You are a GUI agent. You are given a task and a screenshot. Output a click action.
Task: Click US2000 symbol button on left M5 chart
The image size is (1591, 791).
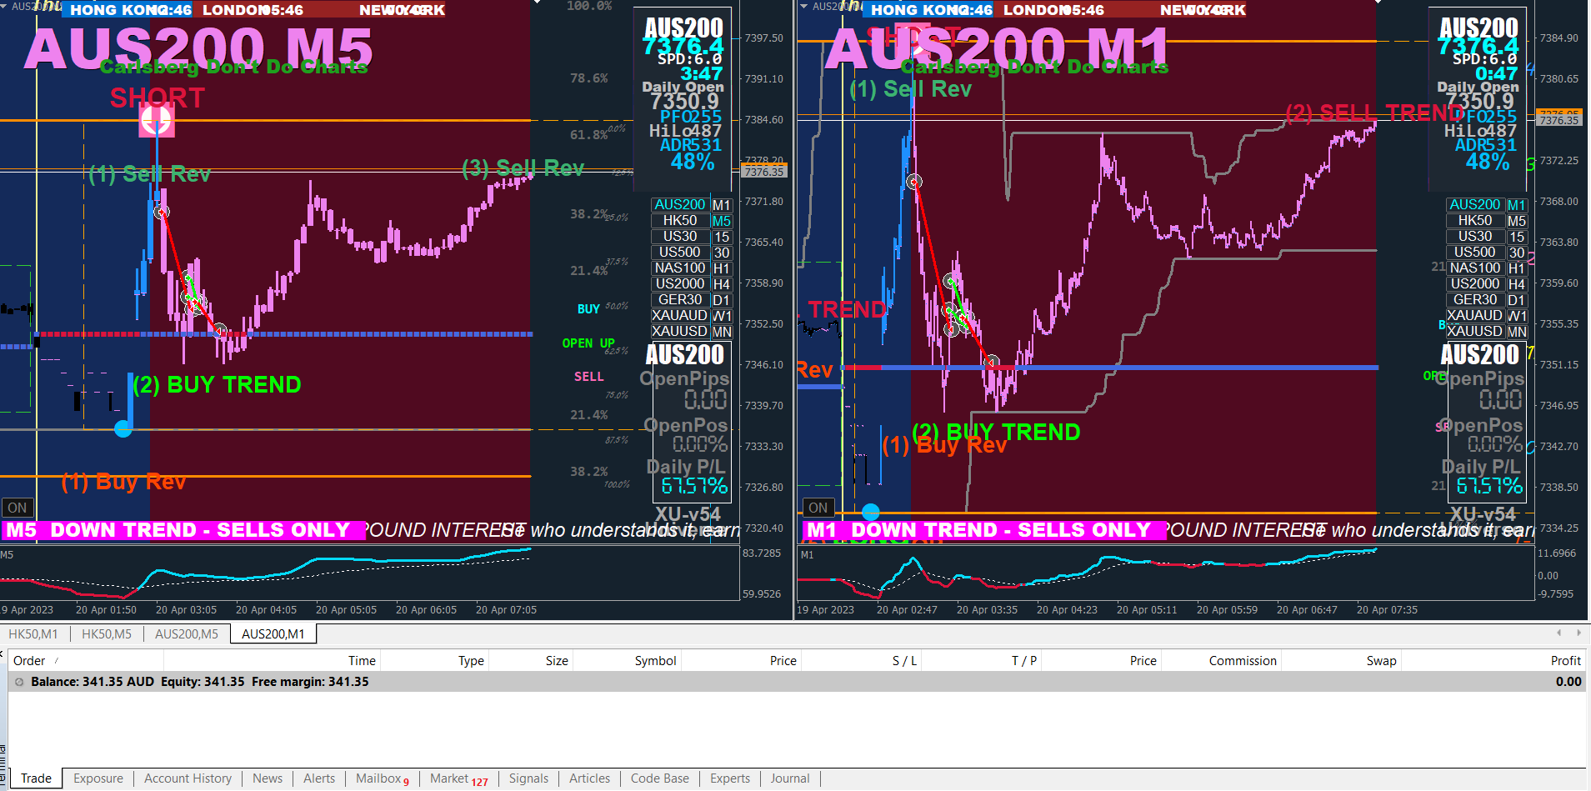[x=680, y=284]
